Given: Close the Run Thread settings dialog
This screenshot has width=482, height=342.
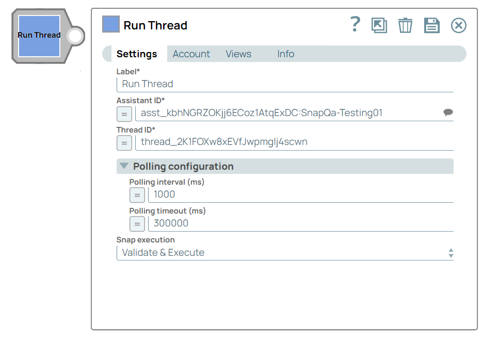Looking at the screenshot, I should [x=458, y=25].
